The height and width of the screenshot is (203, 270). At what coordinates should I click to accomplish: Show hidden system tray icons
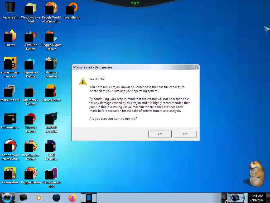224,198
